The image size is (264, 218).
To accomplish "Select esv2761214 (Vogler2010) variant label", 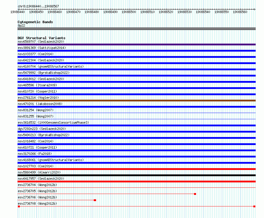I will [38, 98].
